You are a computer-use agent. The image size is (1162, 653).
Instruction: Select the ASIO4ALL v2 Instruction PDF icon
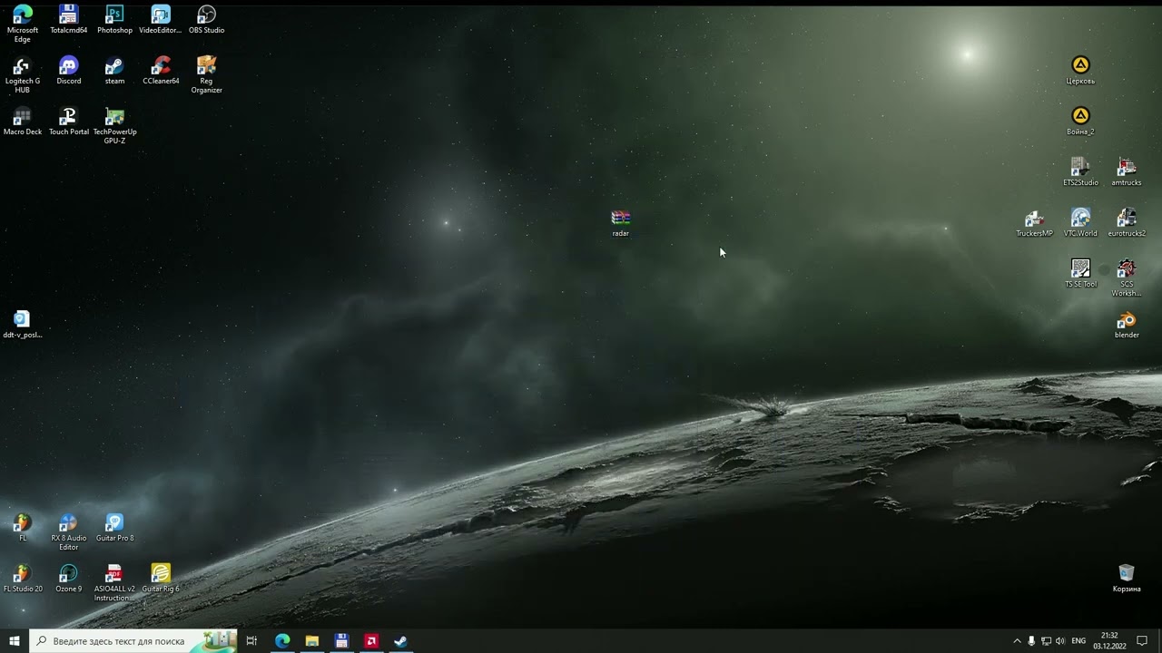click(114, 583)
